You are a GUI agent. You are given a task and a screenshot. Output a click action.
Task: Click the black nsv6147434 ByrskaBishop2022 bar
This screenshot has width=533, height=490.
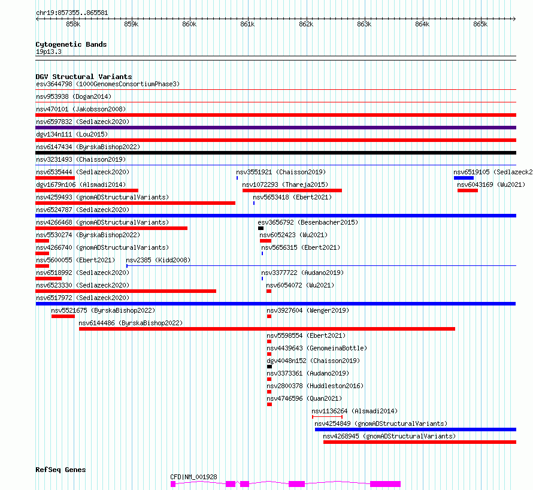[x=275, y=153]
